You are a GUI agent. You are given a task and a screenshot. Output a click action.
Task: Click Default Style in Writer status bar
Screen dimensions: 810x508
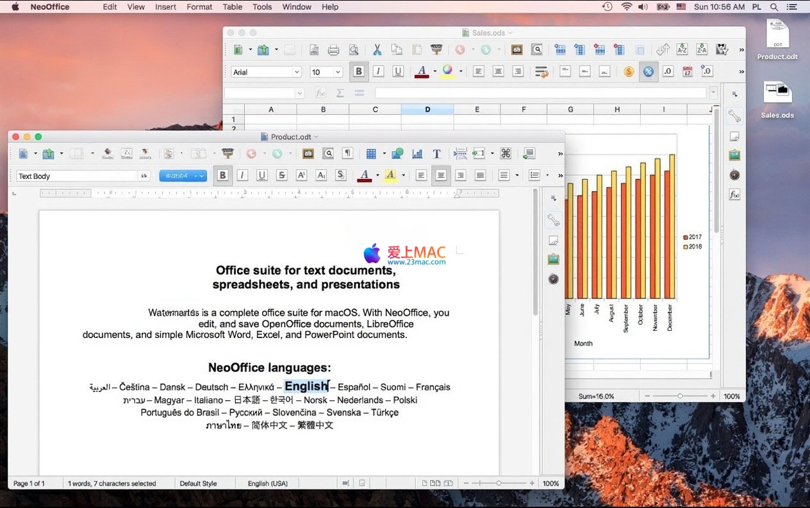point(198,484)
